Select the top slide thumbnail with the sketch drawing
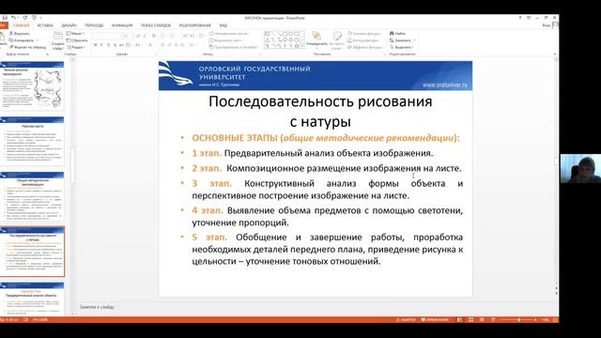The image size is (601, 338). click(32, 85)
